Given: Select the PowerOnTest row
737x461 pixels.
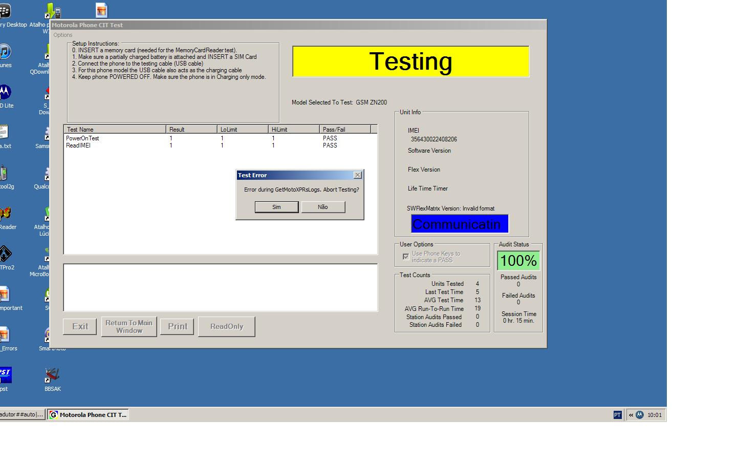Looking at the screenshot, I should point(220,138).
